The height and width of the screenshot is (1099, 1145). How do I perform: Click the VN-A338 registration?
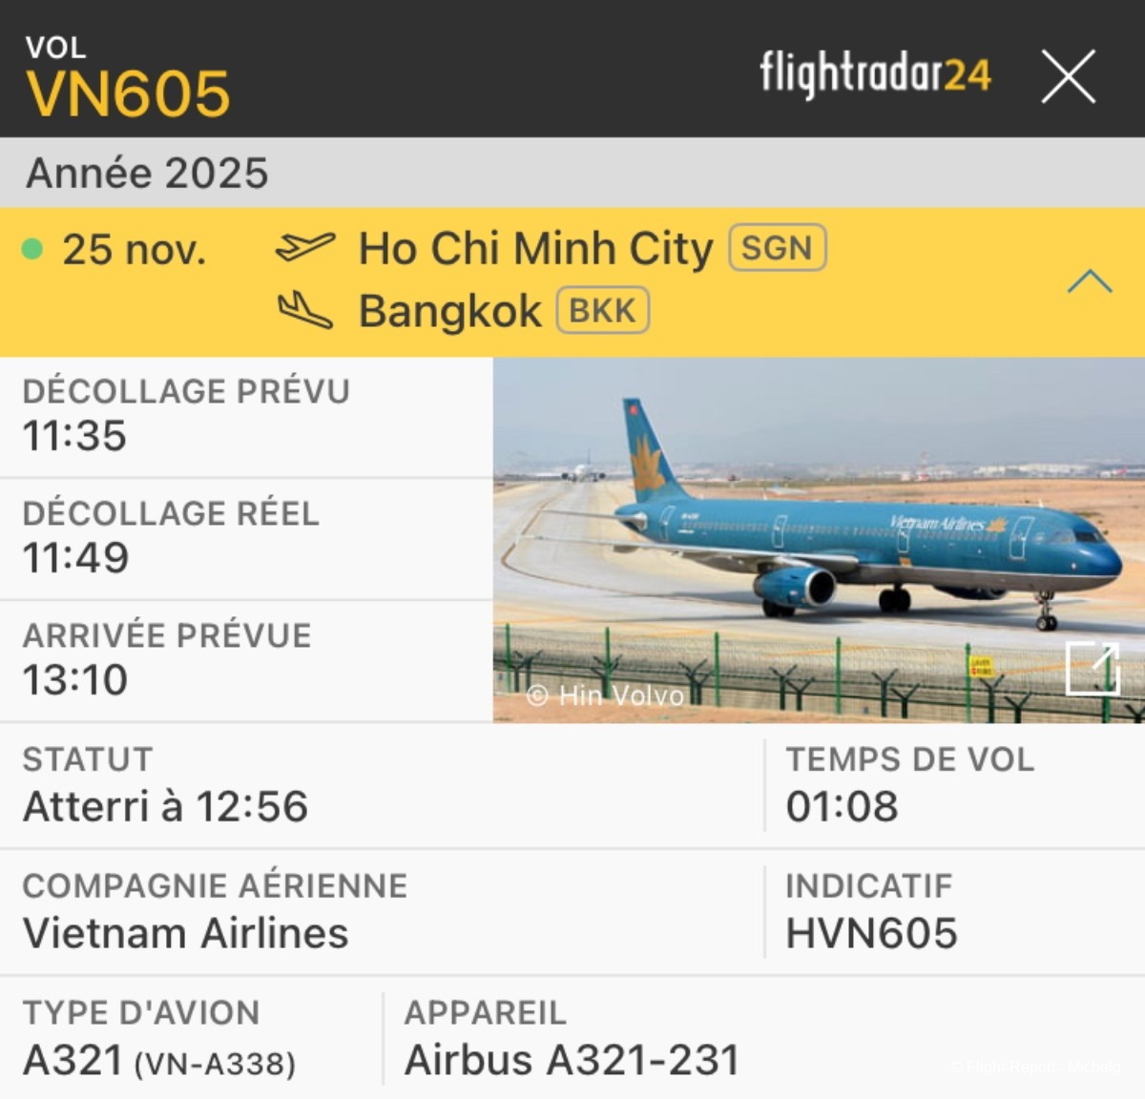click(216, 1063)
